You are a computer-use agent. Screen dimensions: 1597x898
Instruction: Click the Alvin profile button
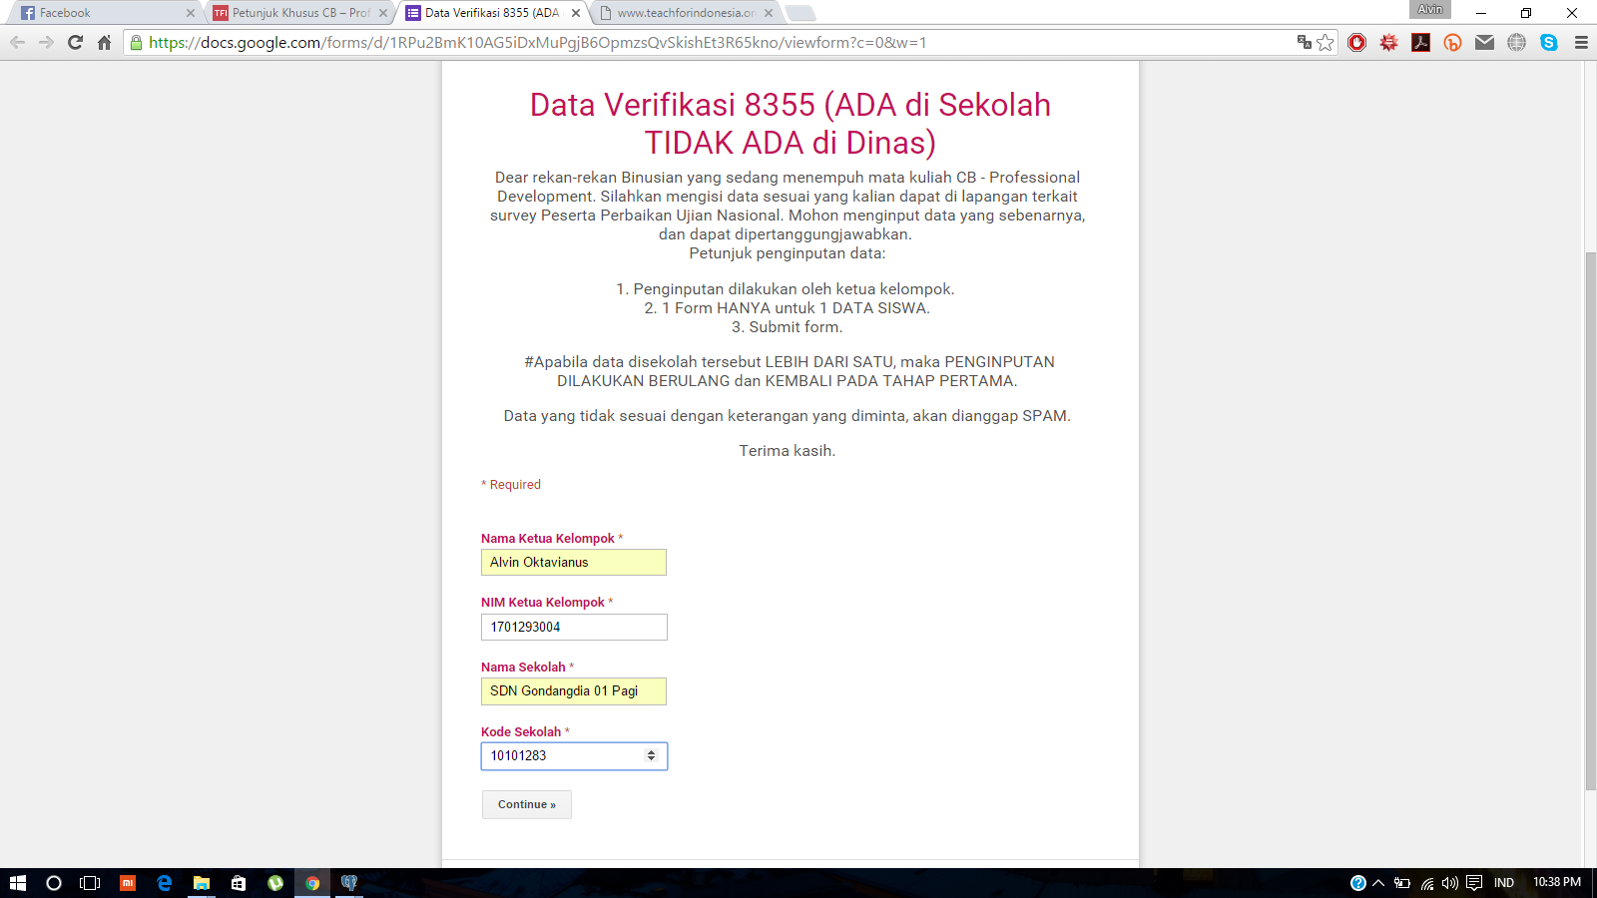tap(1429, 9)
